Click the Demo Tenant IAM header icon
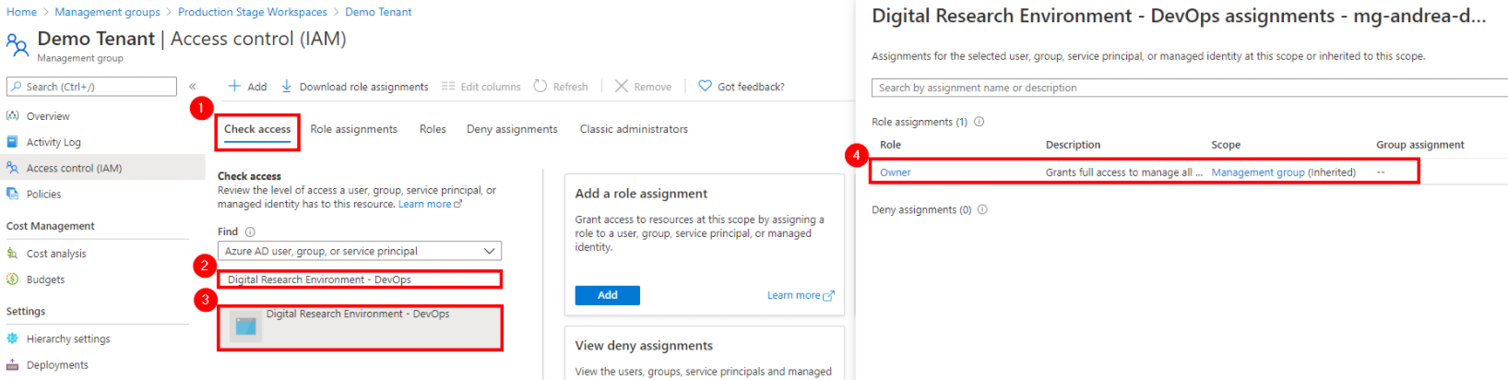 coord(17,44)
